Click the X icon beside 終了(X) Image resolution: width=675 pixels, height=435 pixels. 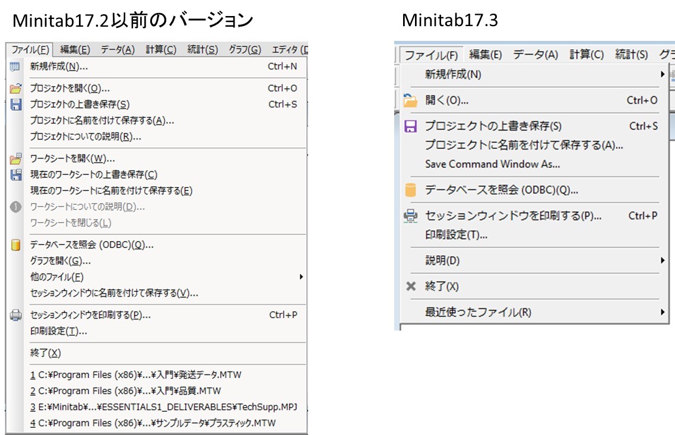[411, 286]
